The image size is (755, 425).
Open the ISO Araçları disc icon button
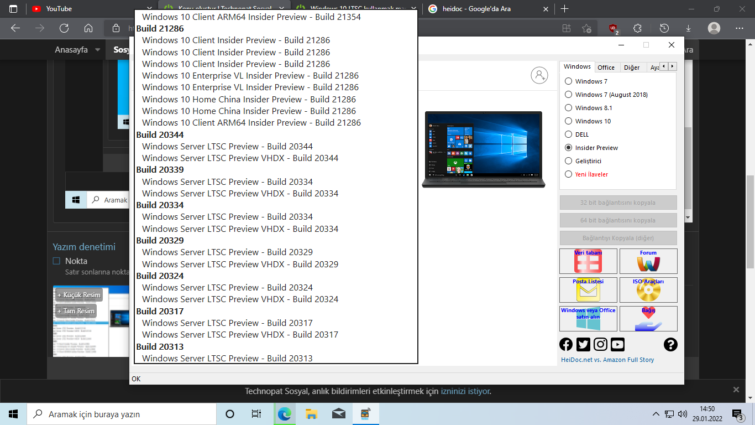648,290
